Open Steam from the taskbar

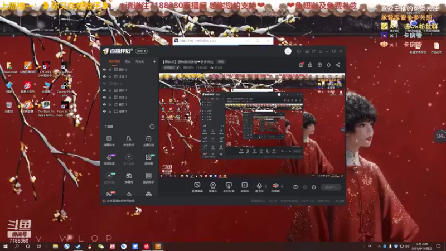(x=78, y=247)
